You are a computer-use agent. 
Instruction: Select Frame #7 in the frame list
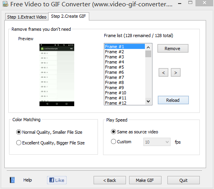tap(125, 77)
